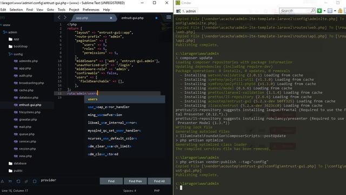
Task: Open gravatar.php in the sidebar
Action: pyautogui.click(x=25, y=119)
